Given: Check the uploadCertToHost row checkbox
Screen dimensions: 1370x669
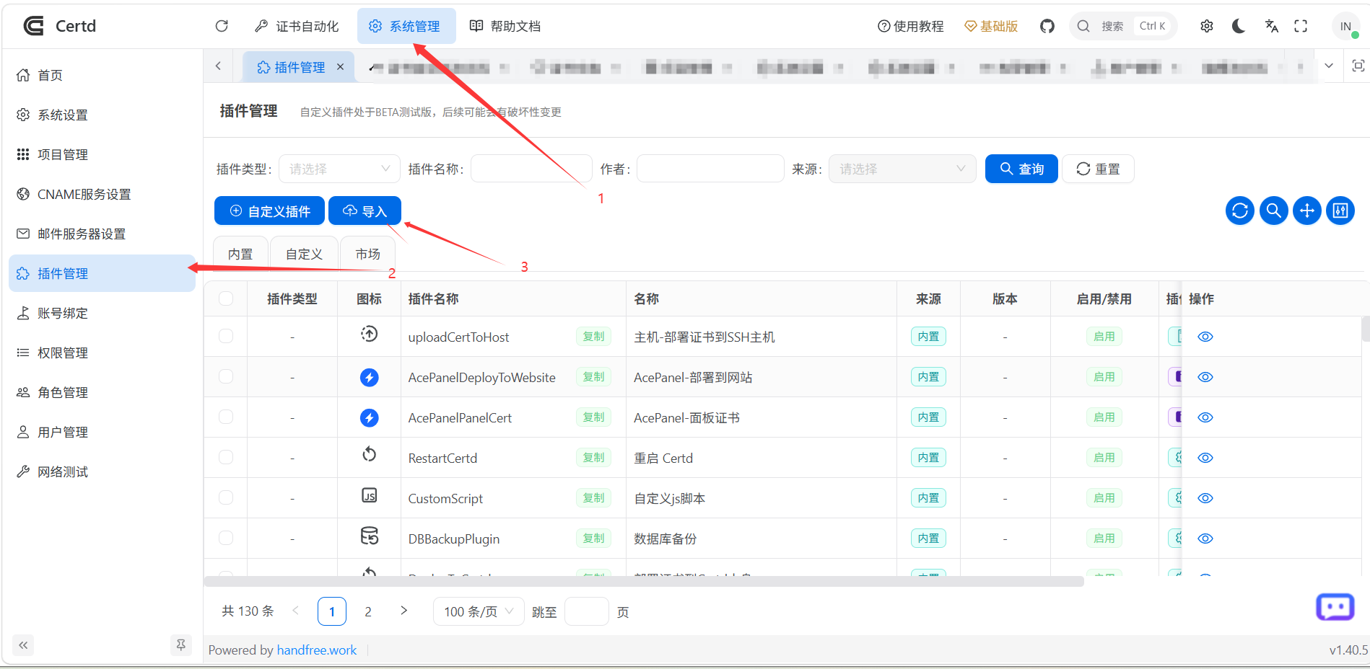Looking at the screenshot, I should pyautogui.click(x=226, y=337).
